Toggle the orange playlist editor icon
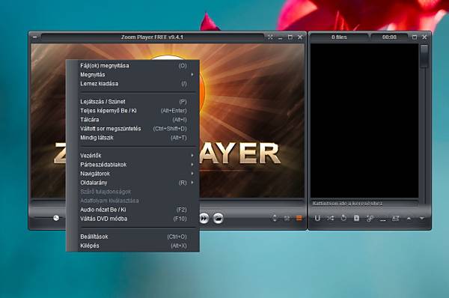 299,219
